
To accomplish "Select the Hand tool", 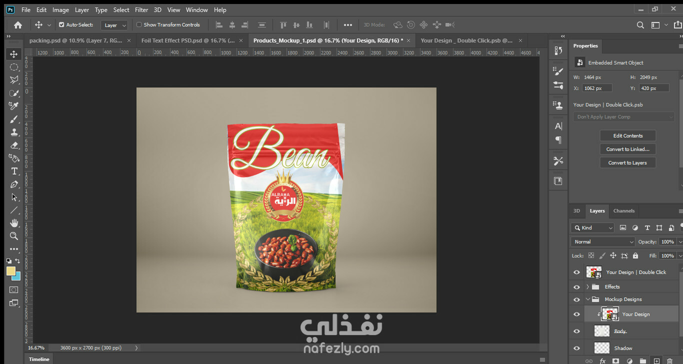I will [14, 223].
